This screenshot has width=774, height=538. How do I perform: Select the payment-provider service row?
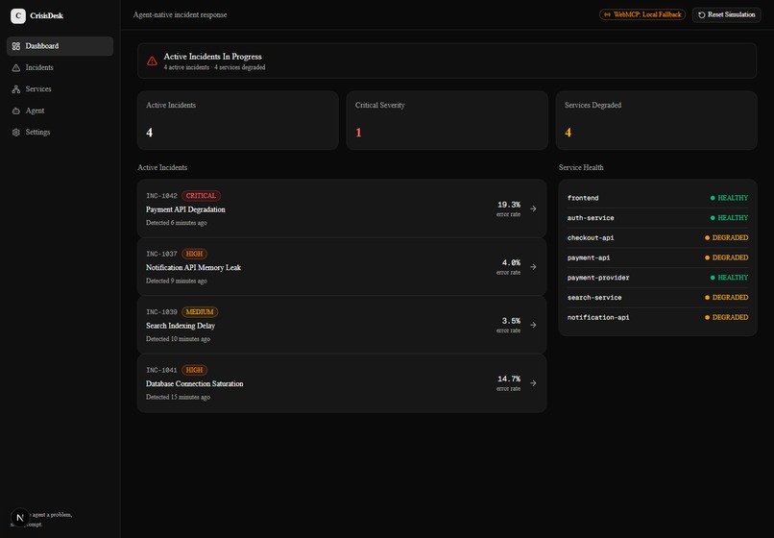(x=658, y=278)
